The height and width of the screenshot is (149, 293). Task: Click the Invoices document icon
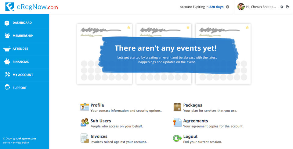(x=85, y=138)
